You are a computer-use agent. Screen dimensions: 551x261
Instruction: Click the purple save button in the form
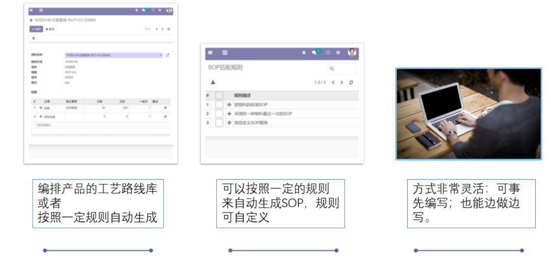pos(36,29)
